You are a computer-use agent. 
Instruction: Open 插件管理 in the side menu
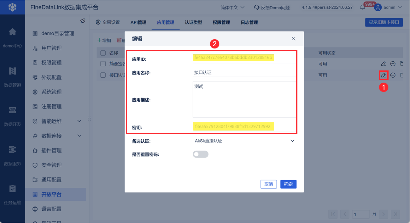(51, 150)
